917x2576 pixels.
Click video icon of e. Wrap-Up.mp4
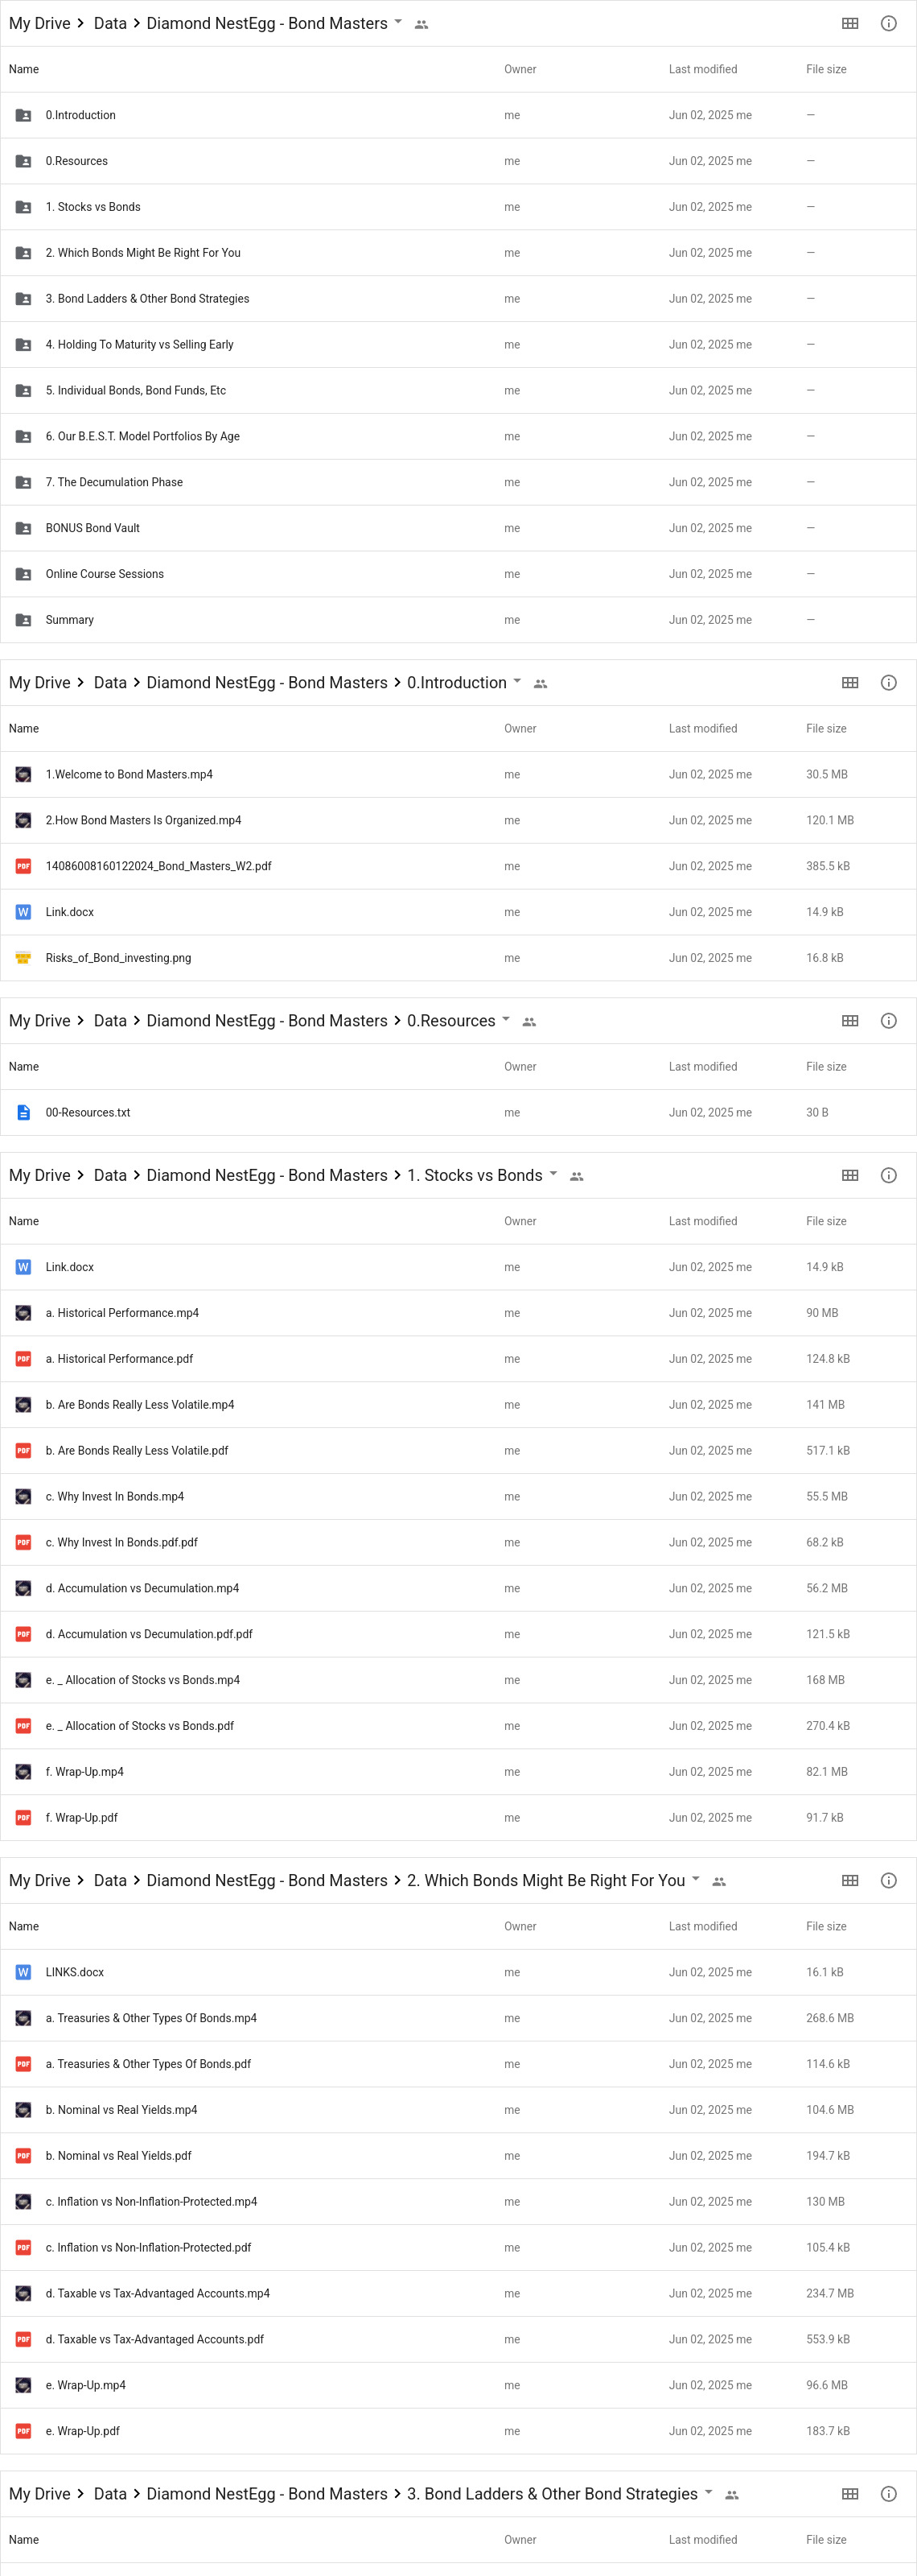23,2385
